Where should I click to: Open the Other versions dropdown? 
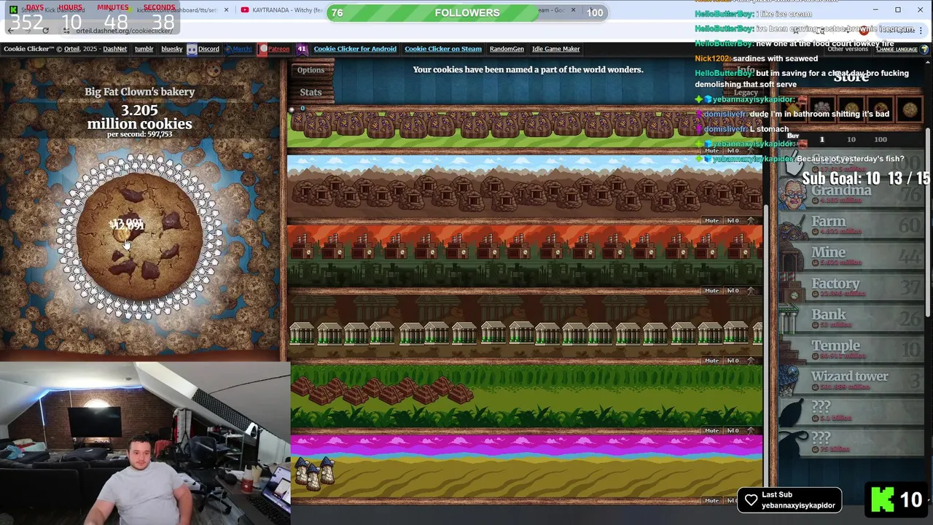[848, 49]
